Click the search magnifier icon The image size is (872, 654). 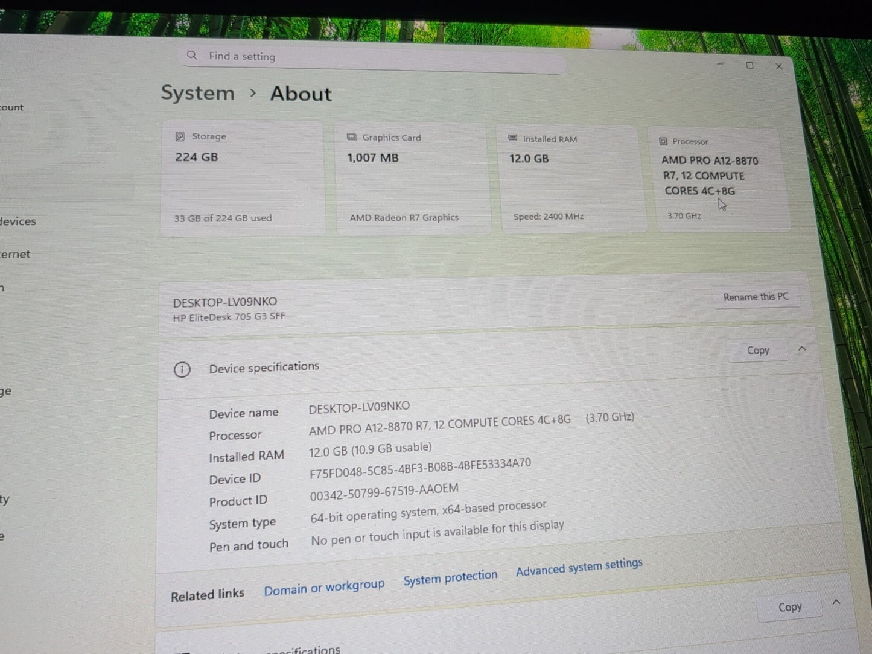point(192,55)
